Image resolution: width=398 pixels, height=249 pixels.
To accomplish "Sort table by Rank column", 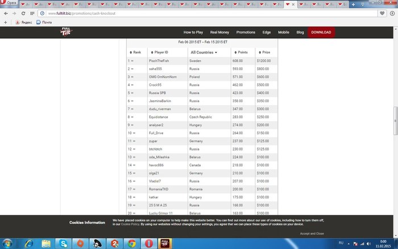I will coord(135,52).
